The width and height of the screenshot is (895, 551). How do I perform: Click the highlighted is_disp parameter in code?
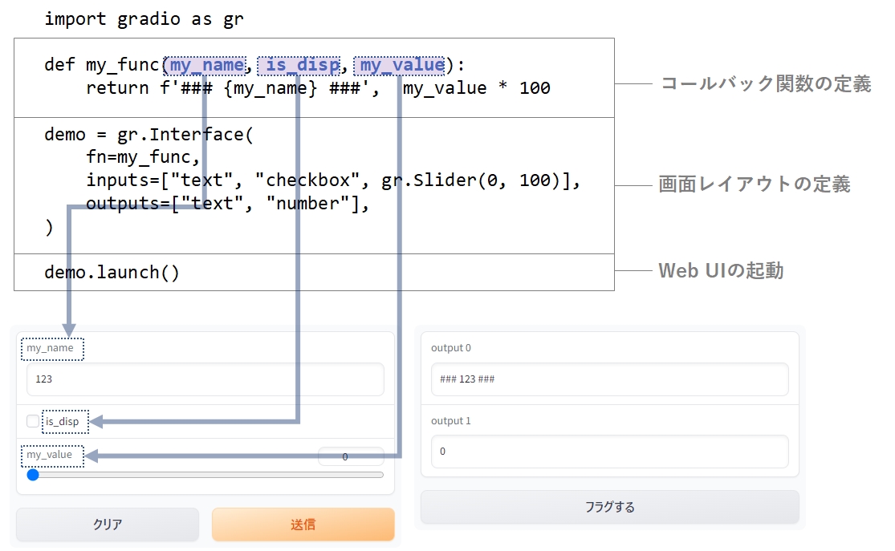(300, 64)
